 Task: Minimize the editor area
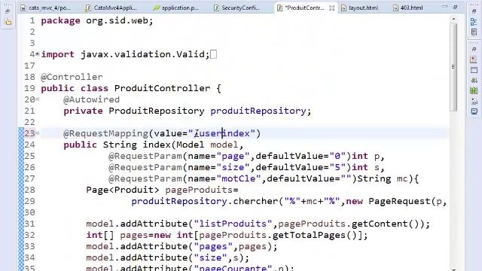[445, 7]
